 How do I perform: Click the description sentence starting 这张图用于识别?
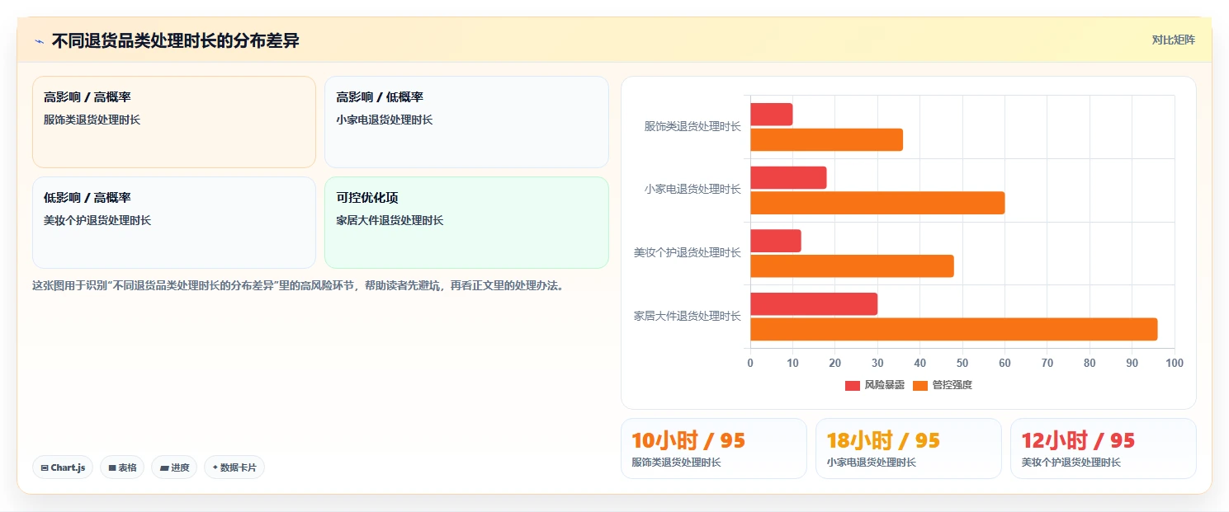(297, 286)
